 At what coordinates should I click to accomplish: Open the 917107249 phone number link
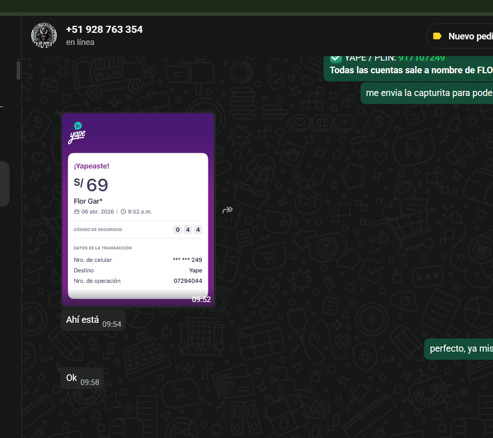pyautogui.click(x=421, y=58)
